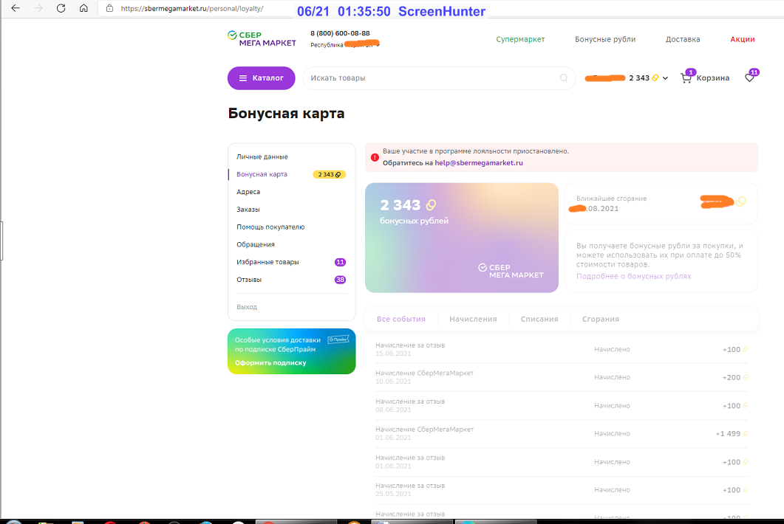This screenshot has height=524, width=784.
Task: Go forward with the browser forward arrow
Action: tap(38, 8)
